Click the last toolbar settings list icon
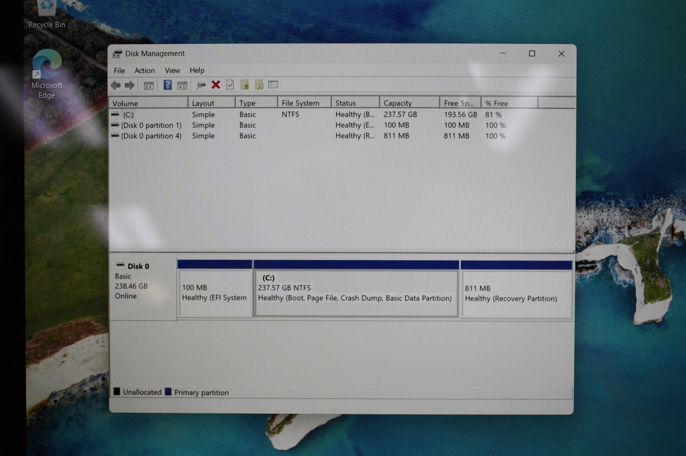 coord(273,84)
